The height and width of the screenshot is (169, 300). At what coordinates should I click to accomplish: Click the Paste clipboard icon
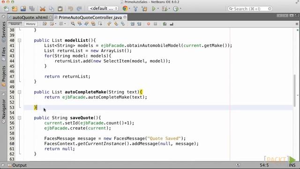[60, 8]
